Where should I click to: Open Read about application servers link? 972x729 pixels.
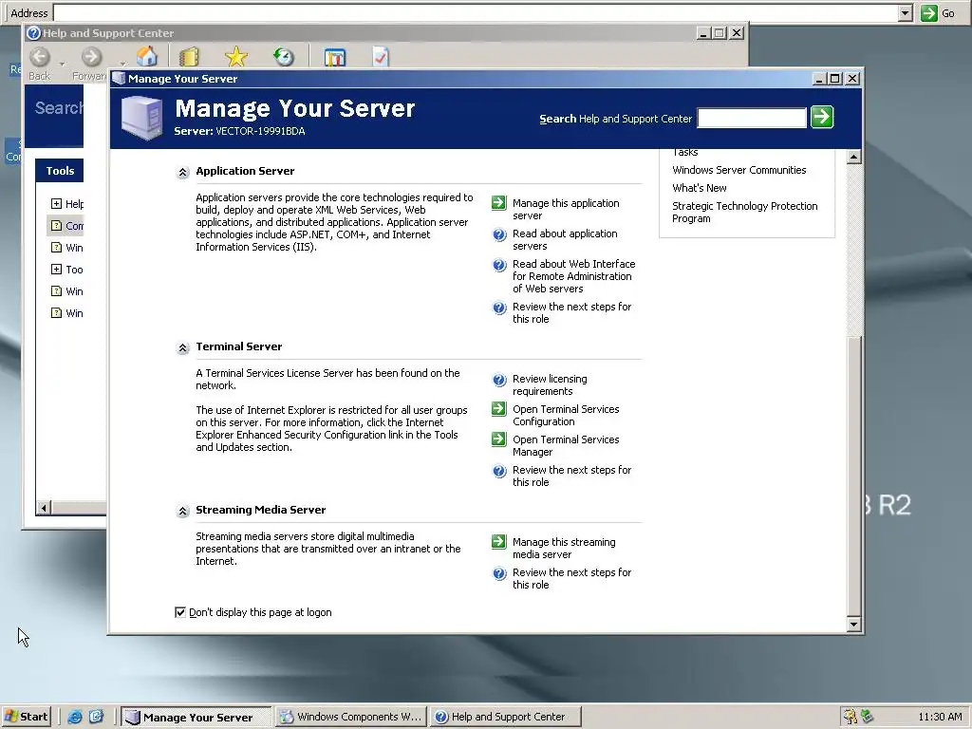pyautogui.click(x=565, y=240)
